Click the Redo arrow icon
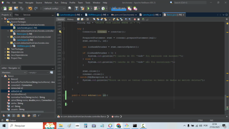Image resolution: width=229 pixels, height=129 pixels. tap(36, 9)
